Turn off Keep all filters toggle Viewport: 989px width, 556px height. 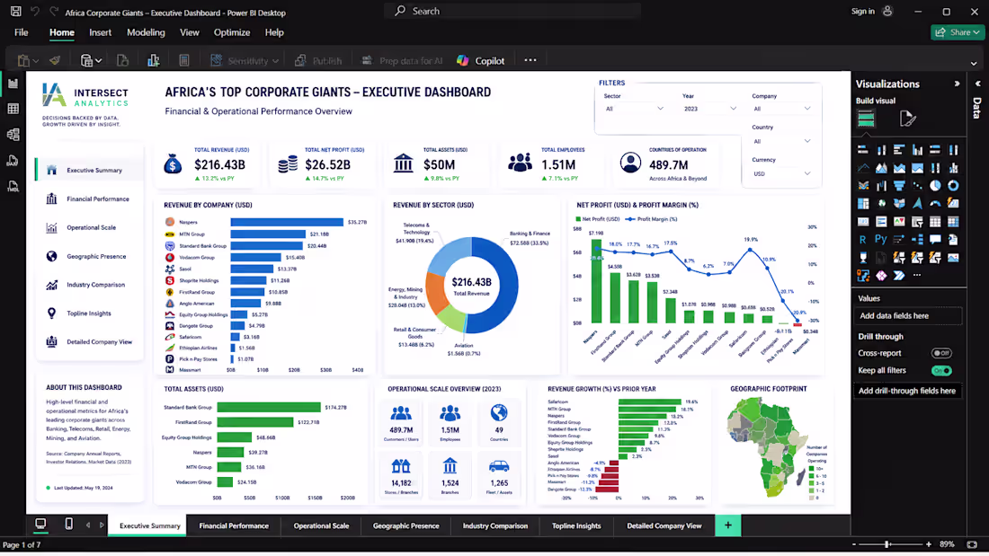pyautogui.click(x=941, y=371)
